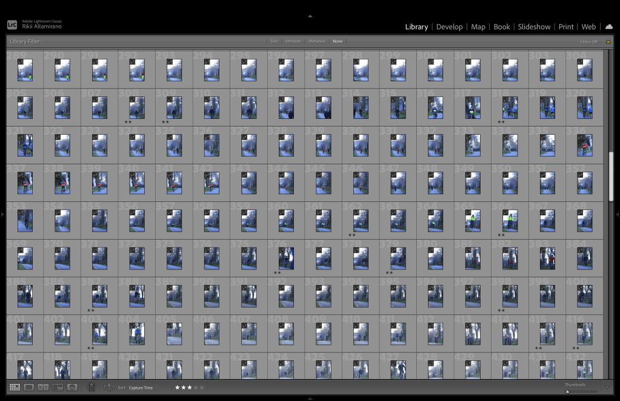
Task: Select the Painter spray can tool
Action: (x=91, y=387)
